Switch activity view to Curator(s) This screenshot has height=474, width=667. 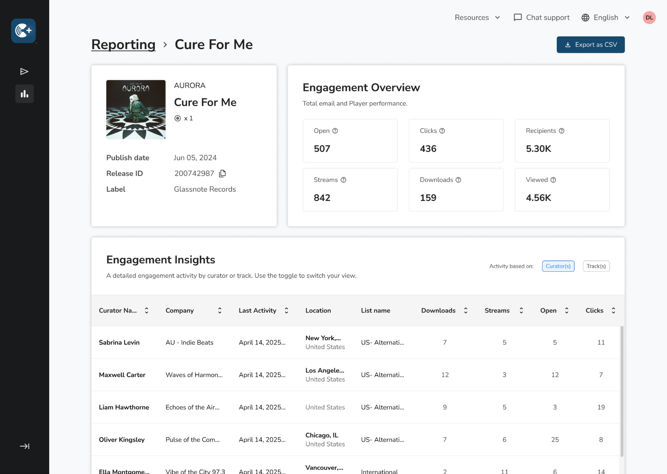pos(558,266)
